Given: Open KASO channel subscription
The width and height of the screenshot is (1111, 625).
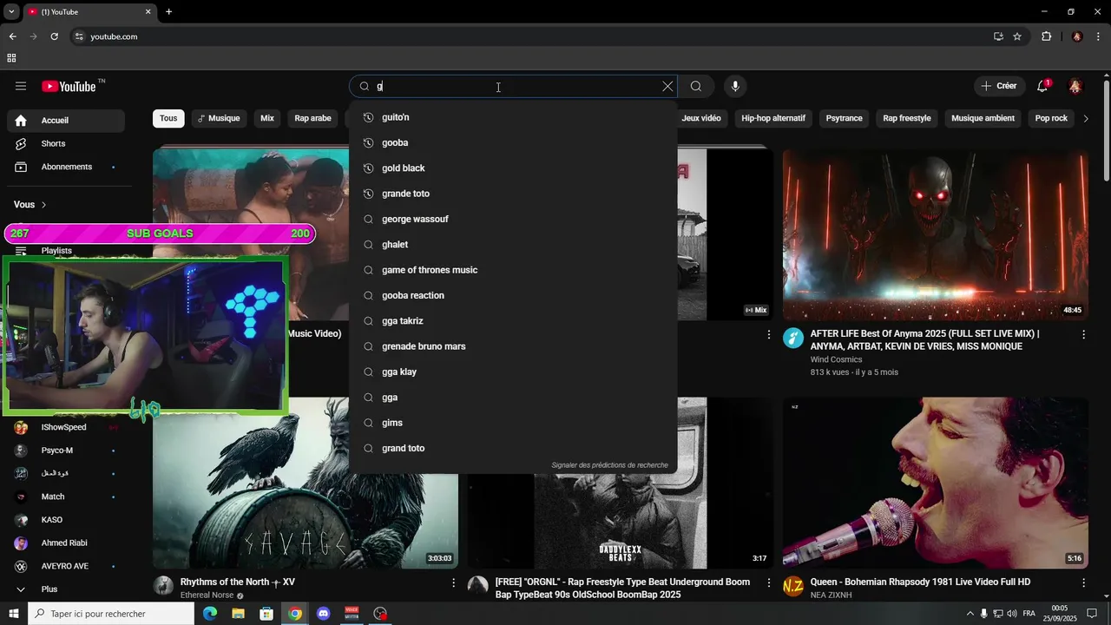Looking at the screenshot, I should click(66, 520).
